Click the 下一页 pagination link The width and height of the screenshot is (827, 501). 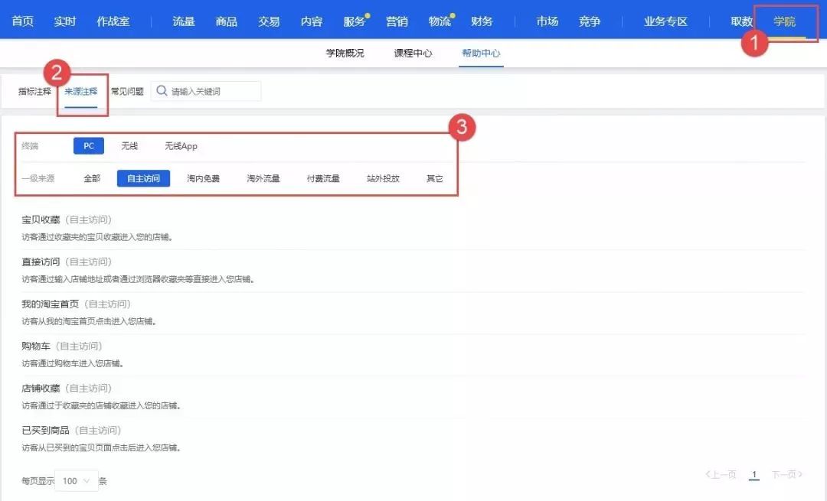pos(786,474)
